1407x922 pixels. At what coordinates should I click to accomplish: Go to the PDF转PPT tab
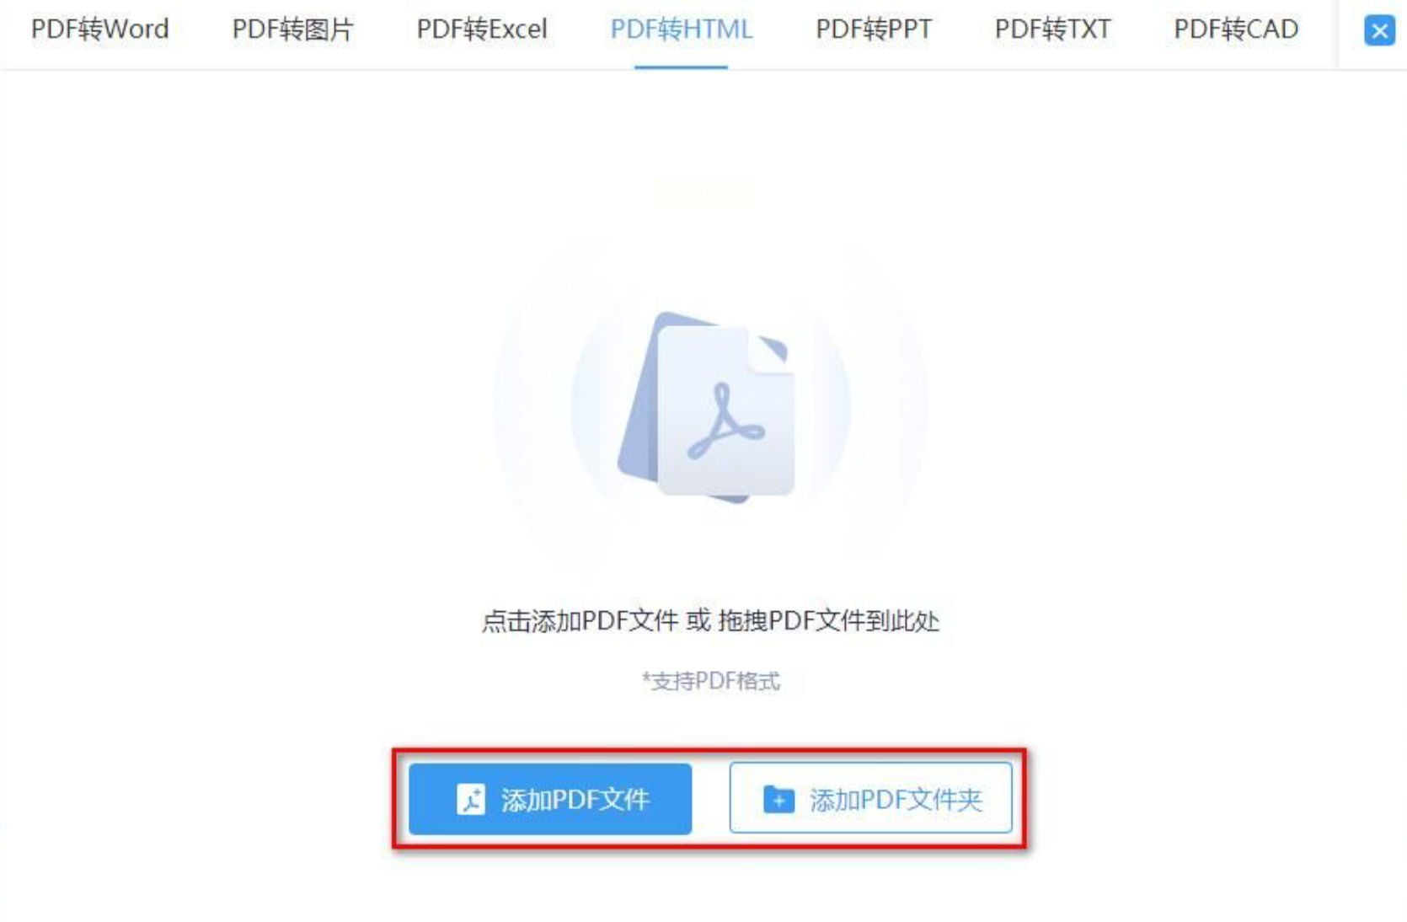(874, 29)
